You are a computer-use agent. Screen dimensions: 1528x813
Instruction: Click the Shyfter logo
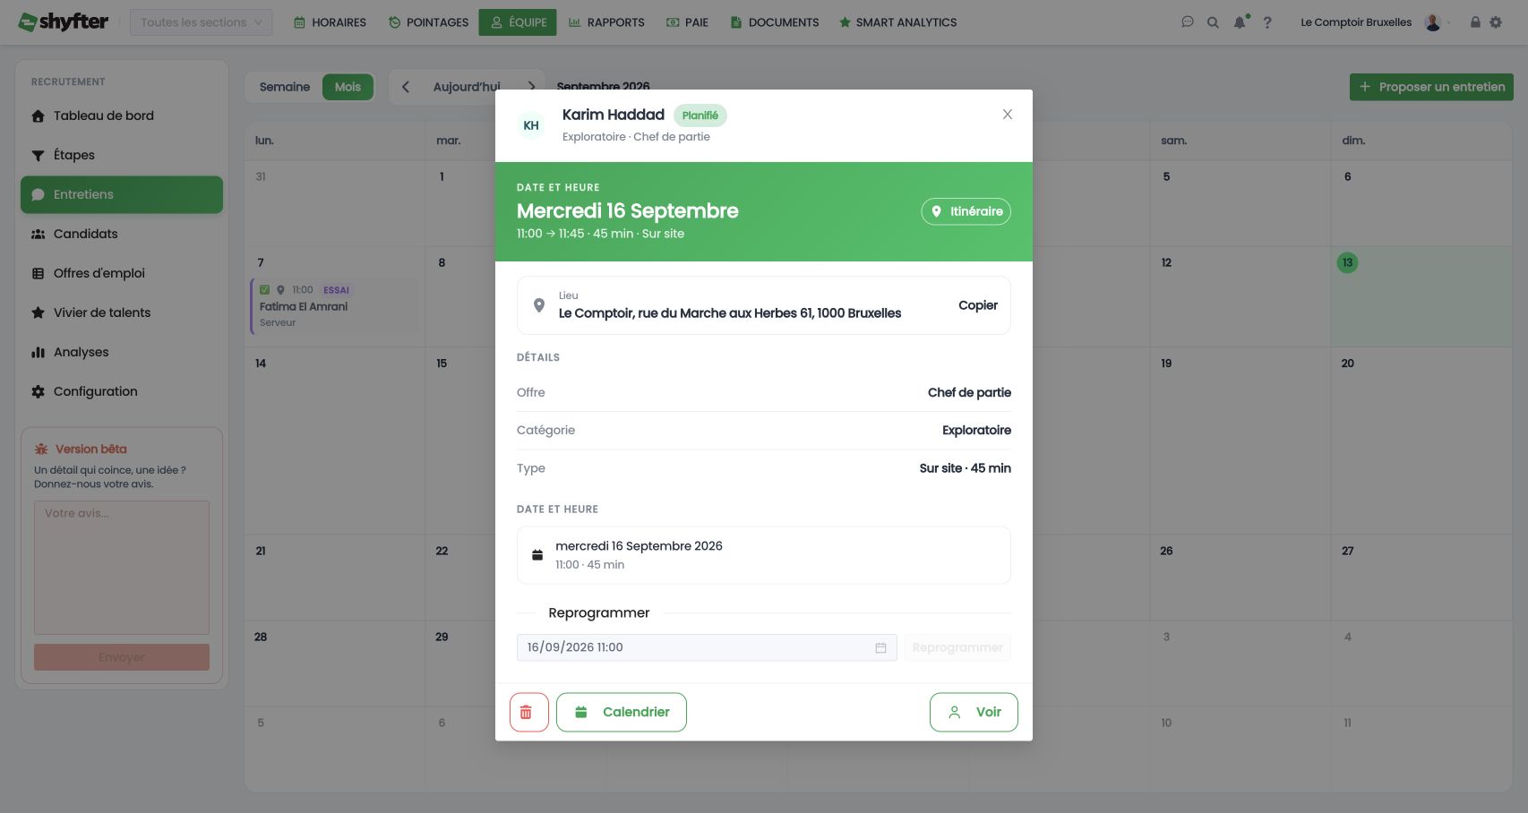64,21
